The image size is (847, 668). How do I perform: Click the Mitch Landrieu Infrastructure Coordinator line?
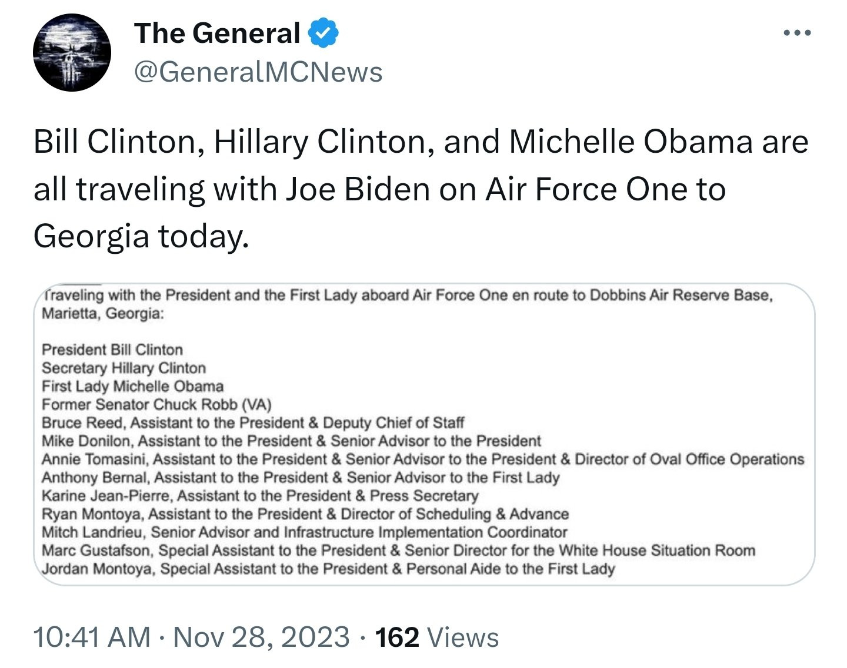coord(304,532)
